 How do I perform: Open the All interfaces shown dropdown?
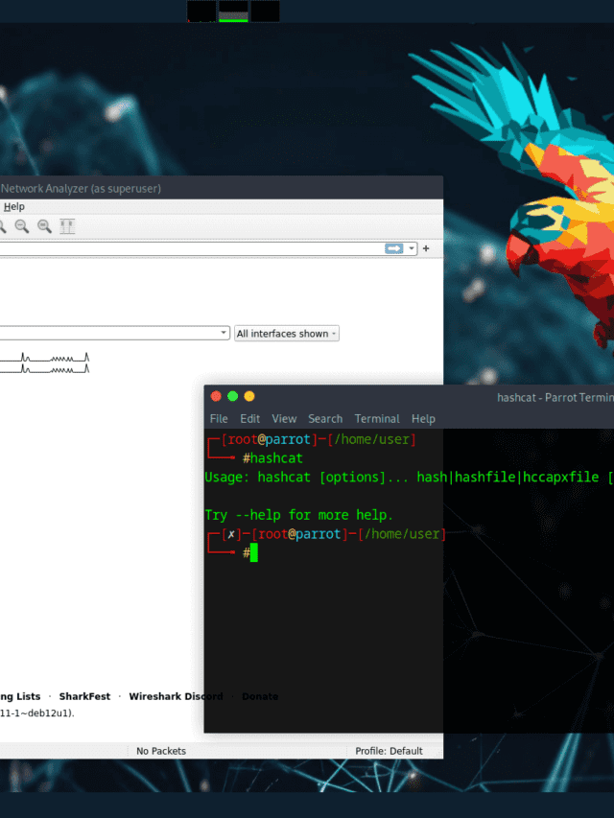[287, 334]
